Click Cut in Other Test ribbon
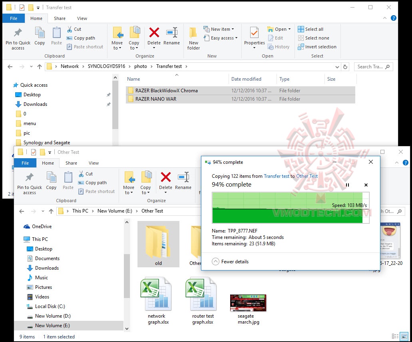Image resolution: width=412 pixels, height=342 pixels. click(x=86, y=174)
